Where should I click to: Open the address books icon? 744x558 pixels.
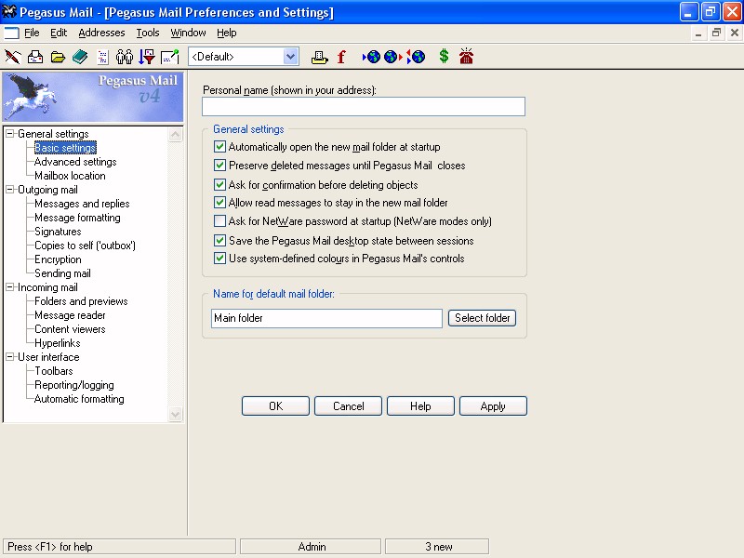(80, 57)
